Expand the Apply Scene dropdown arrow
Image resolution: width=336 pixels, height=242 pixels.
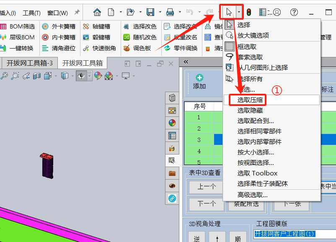[117, 76]
